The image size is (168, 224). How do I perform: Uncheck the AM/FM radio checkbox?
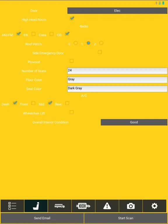click(x=18, y=34)
